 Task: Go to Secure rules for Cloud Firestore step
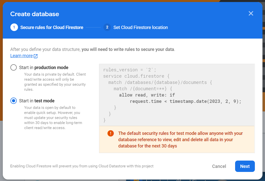point(52,27)
